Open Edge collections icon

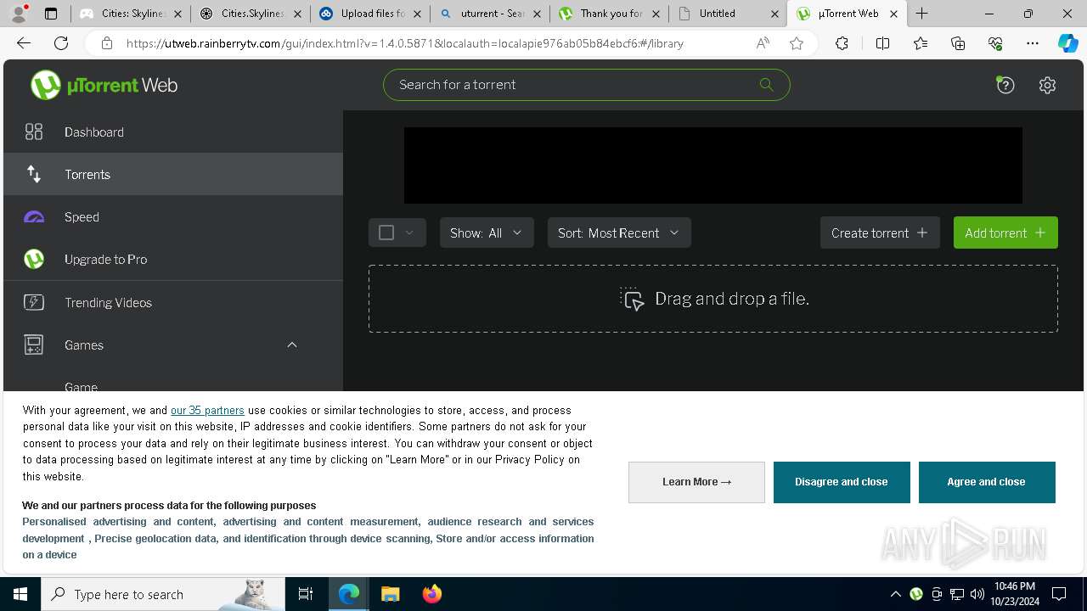[958, 43]
